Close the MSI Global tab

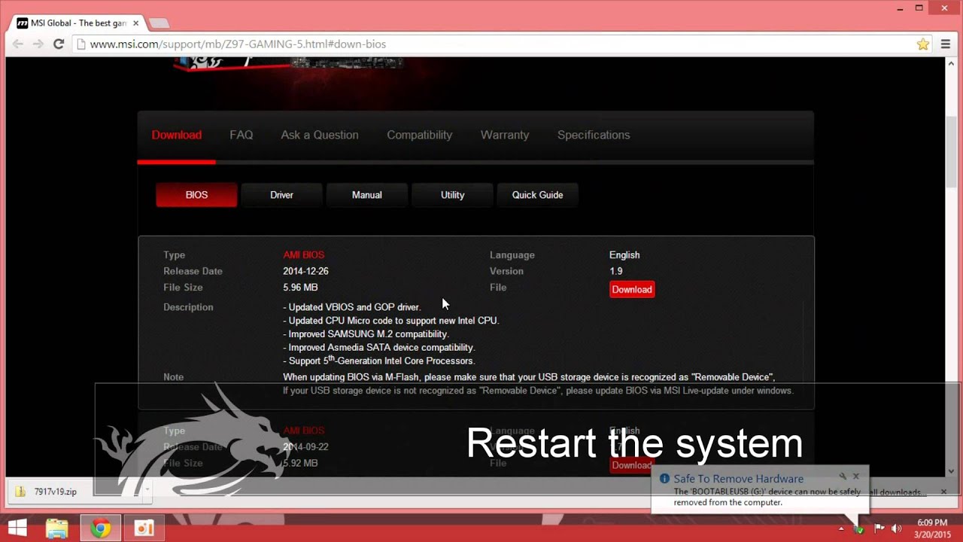(136, 23)
